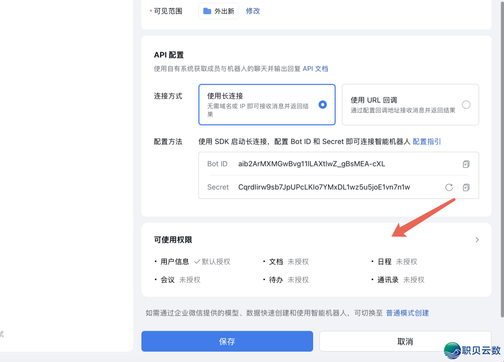
Task: Click the blue dot on 使用长连接 option
Action: [x=322, y=104]
